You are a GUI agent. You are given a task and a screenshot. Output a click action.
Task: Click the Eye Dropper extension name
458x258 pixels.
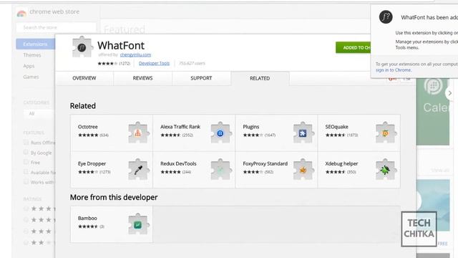pos(92,163)
